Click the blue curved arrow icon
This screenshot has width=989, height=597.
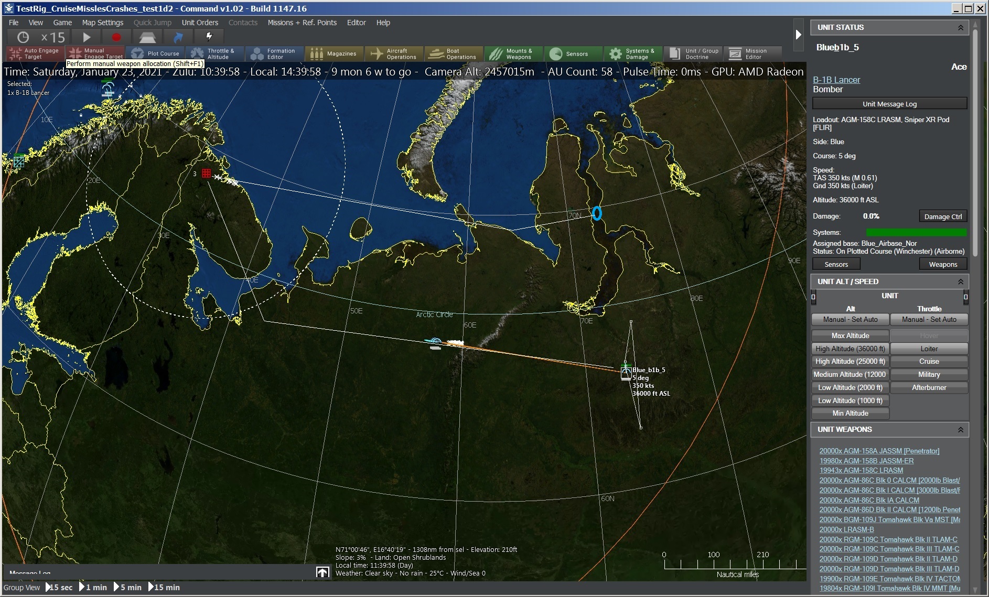pyautogui.click(x=178, y=37)
